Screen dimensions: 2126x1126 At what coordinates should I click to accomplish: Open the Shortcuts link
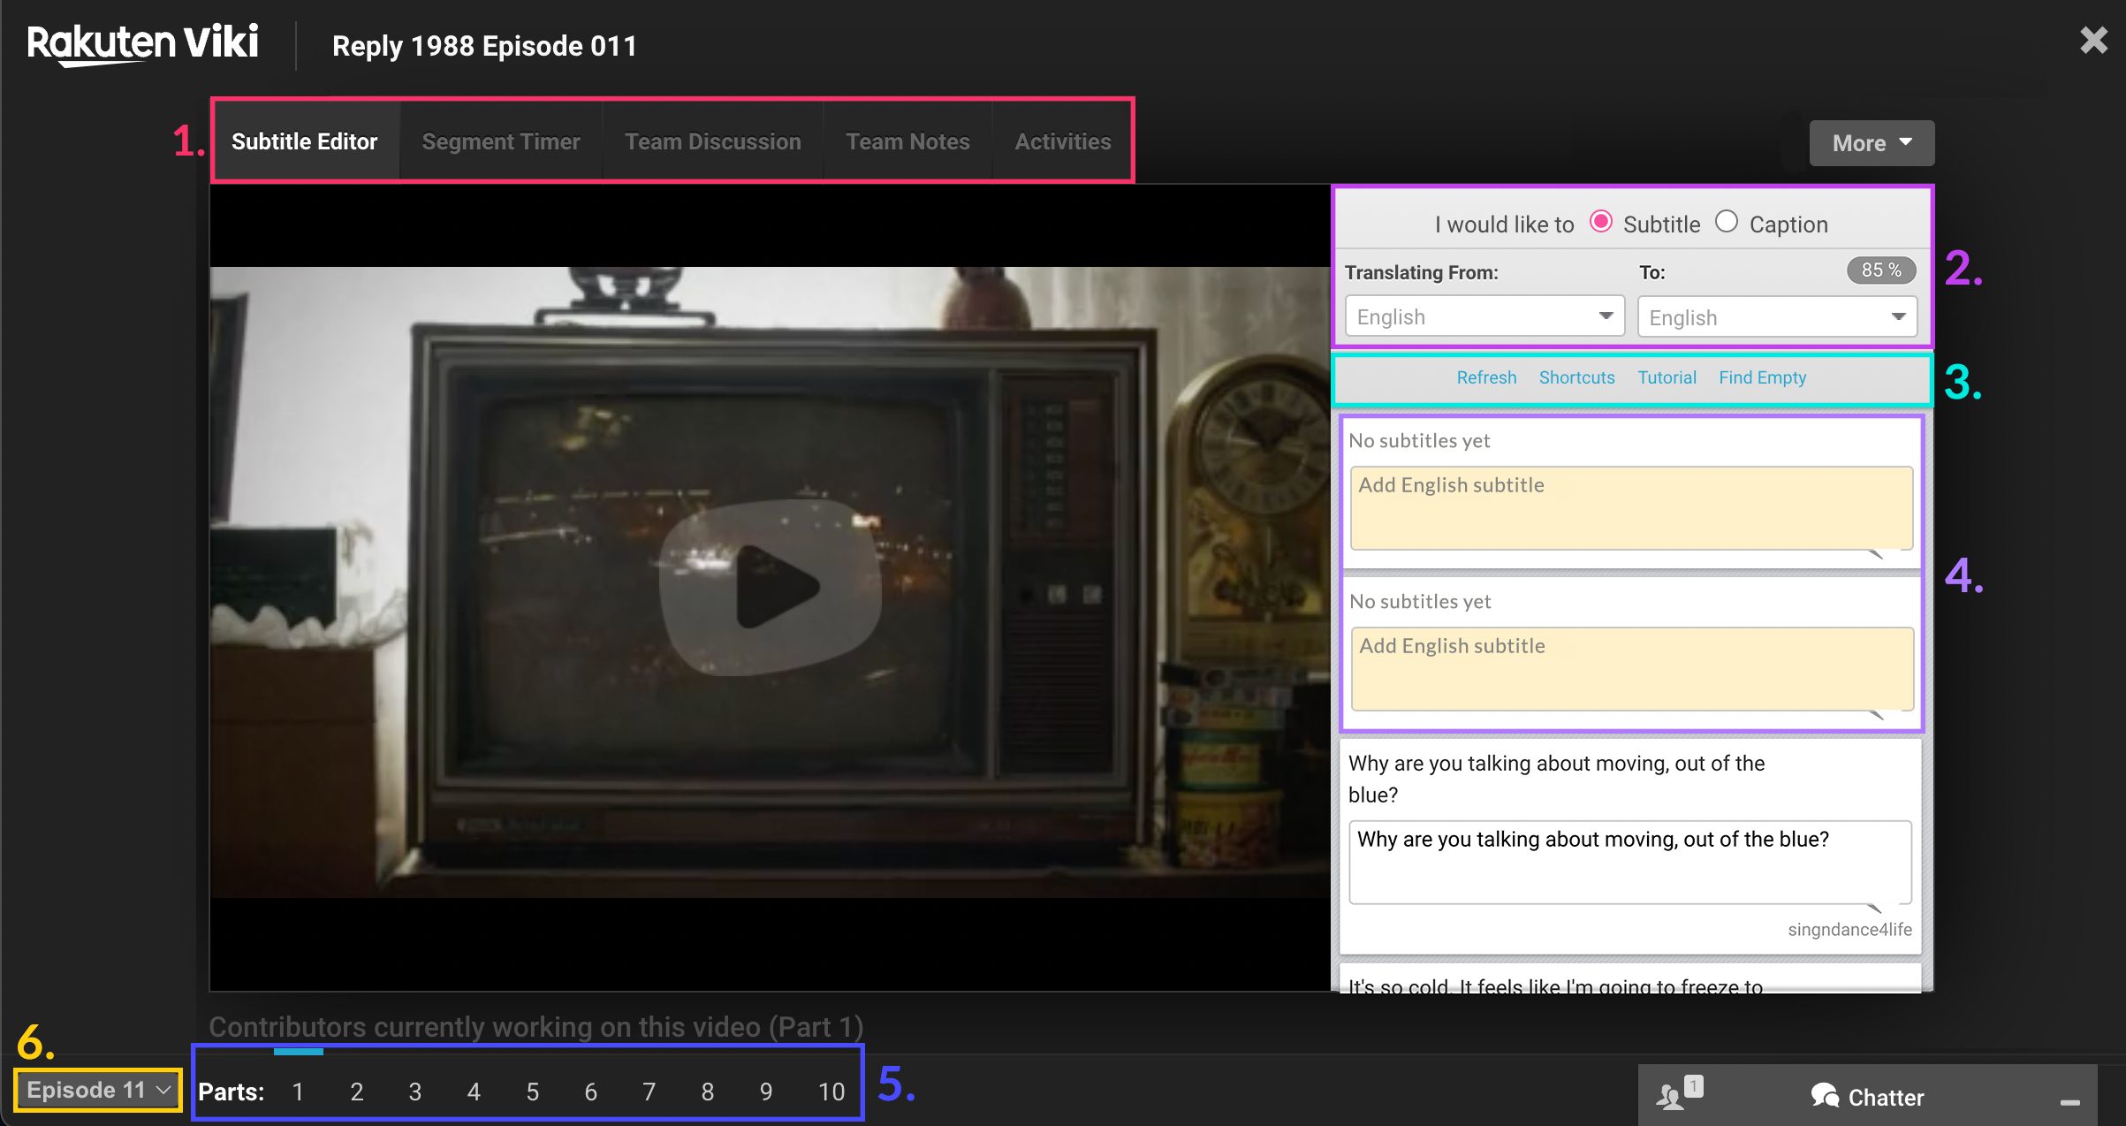tap(1576, 377)
